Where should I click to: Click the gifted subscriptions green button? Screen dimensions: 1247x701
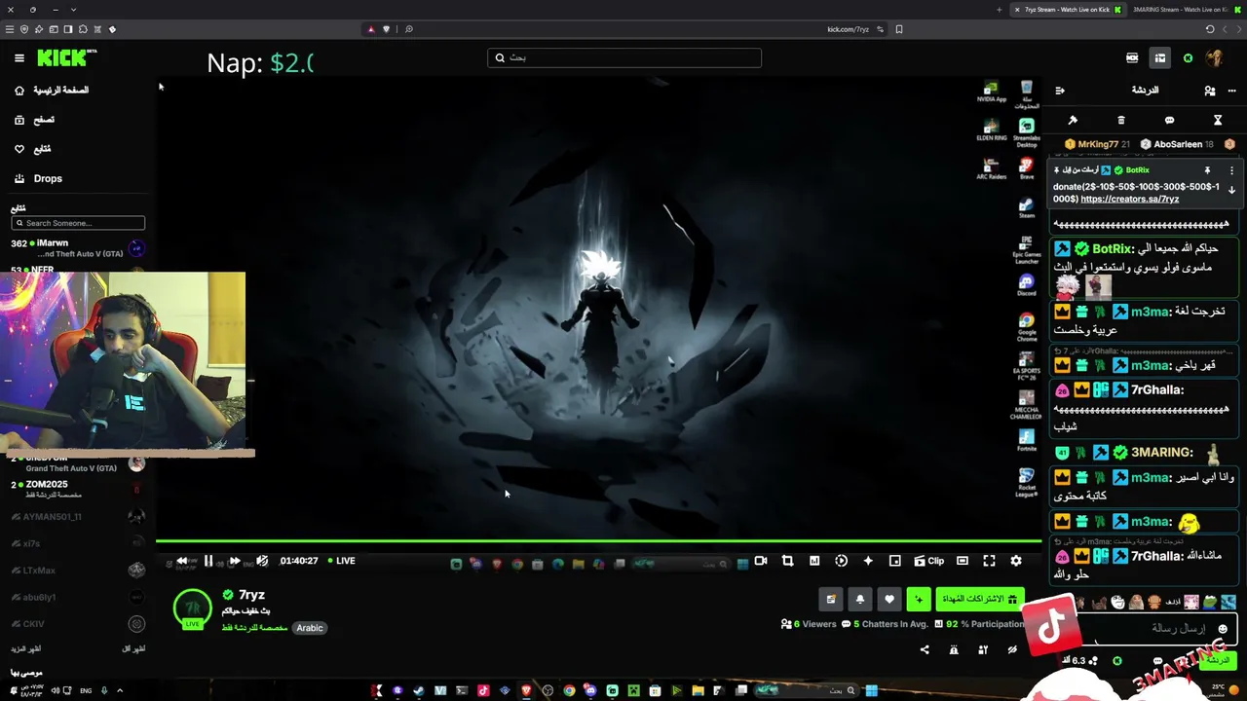tap(979, 600)
